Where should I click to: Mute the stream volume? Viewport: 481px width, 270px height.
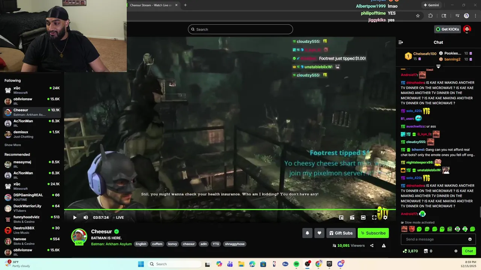pyautogui.click(x=86, y=217)
